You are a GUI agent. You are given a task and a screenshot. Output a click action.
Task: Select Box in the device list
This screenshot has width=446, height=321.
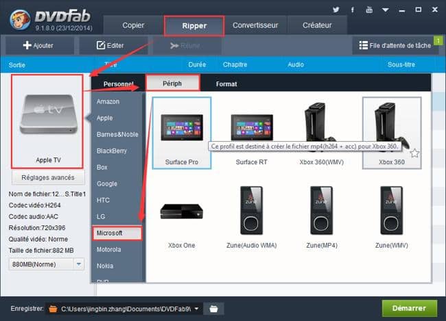click(102, 168)
